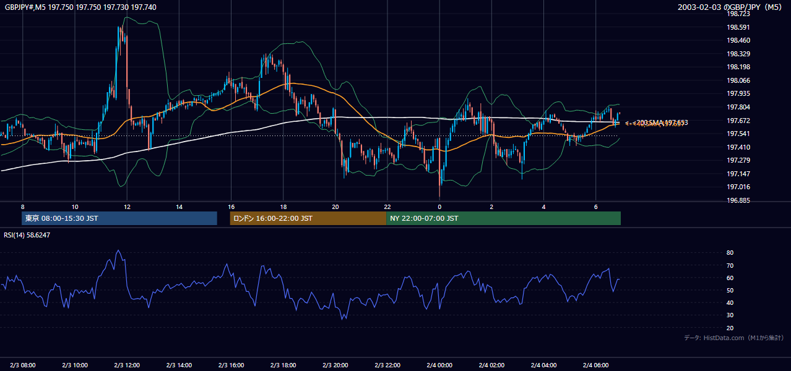This screenshot has height=371, width=791.
Task: Click the 200 SMA 197.653 price tag
Action: (662, 122)
